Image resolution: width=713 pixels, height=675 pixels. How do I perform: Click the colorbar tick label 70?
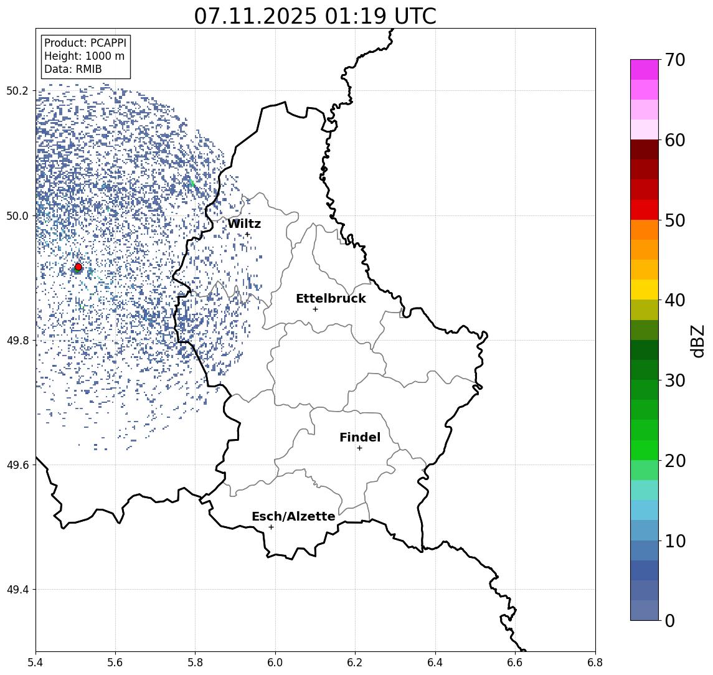click(675, 60)
